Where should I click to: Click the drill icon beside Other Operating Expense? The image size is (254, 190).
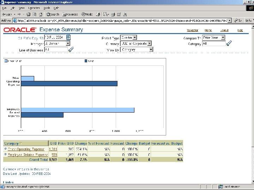tap(5, 148)
